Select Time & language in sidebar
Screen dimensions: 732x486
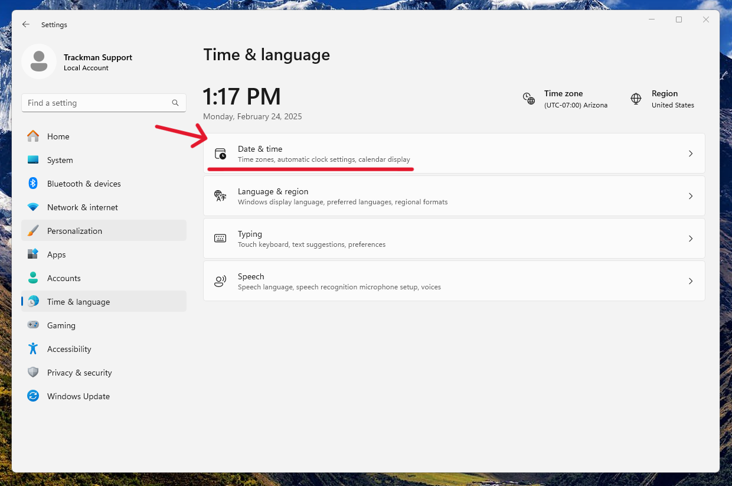tap(104, 302)
